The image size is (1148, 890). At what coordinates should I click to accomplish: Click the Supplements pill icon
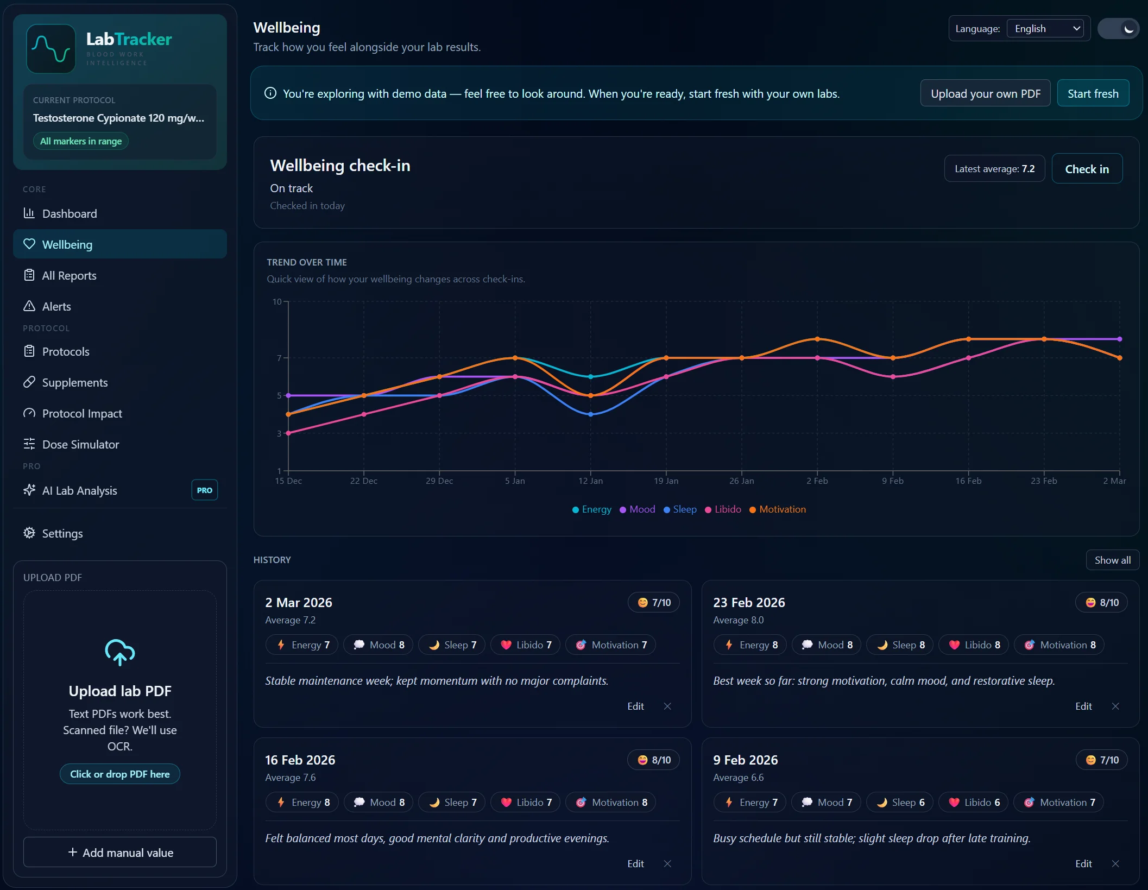[x=29, y=382]
